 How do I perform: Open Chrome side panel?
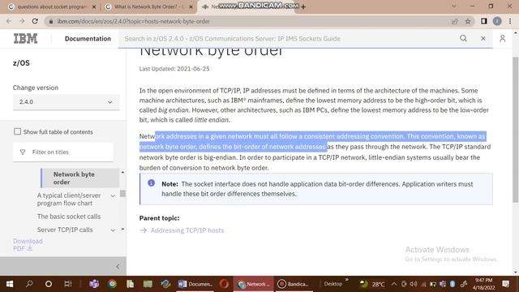pyautogui.click(x=484, y=21)
